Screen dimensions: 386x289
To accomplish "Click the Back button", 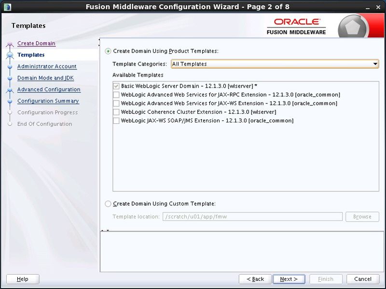I will click(x=255, y=279).
